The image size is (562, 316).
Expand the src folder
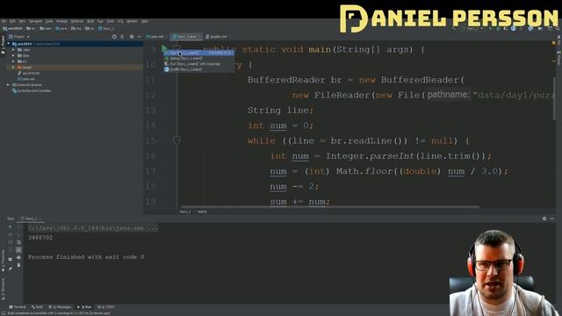click(13, 61)
